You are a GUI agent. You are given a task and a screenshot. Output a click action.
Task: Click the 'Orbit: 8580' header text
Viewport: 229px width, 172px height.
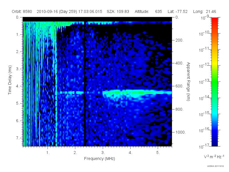point(22,11)
